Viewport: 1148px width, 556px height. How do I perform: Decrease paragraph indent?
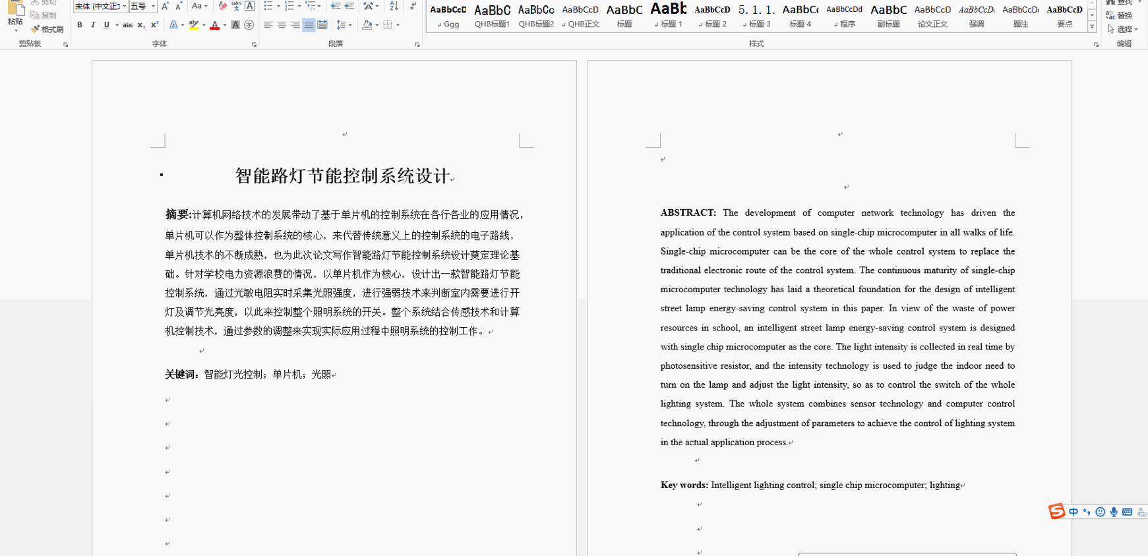[336, 6]
